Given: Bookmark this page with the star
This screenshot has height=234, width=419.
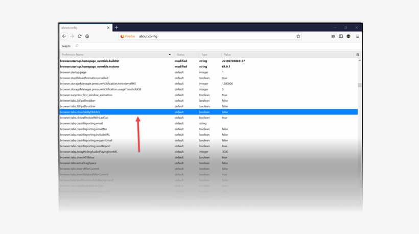Looking at the screenshot, I should click(x=298, y=36).
